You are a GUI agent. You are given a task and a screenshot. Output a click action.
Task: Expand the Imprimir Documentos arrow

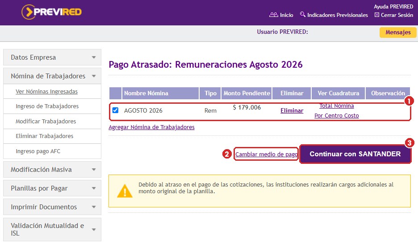[x=94, y=207]
